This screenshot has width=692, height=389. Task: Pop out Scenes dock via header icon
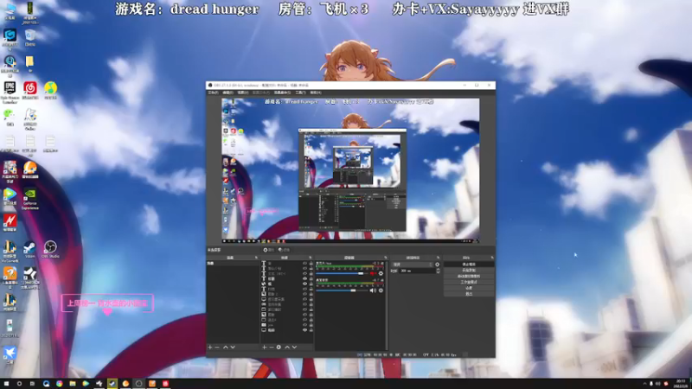pyautogui.click(x=256, y=258)
